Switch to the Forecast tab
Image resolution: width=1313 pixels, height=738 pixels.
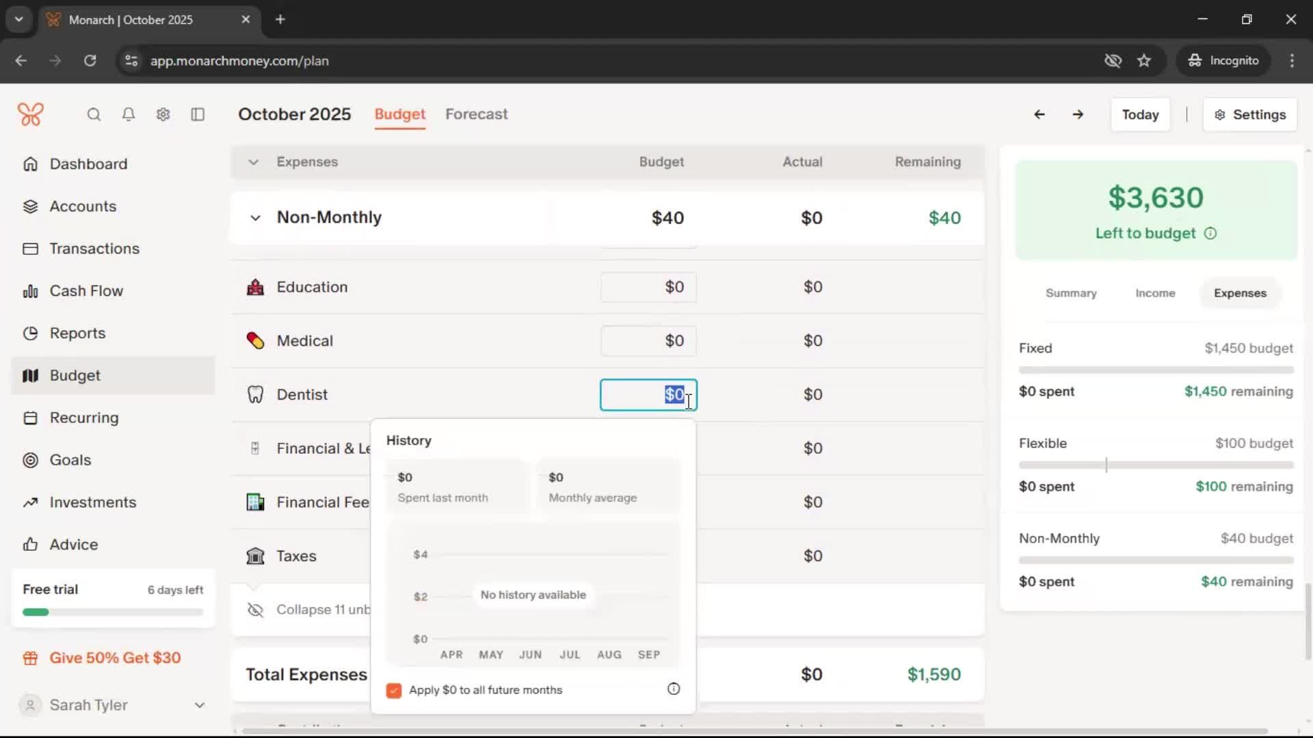click(476, 114)
